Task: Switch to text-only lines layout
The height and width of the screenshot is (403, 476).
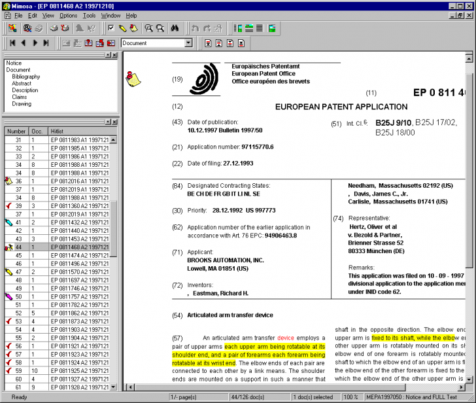Action: 260,28
